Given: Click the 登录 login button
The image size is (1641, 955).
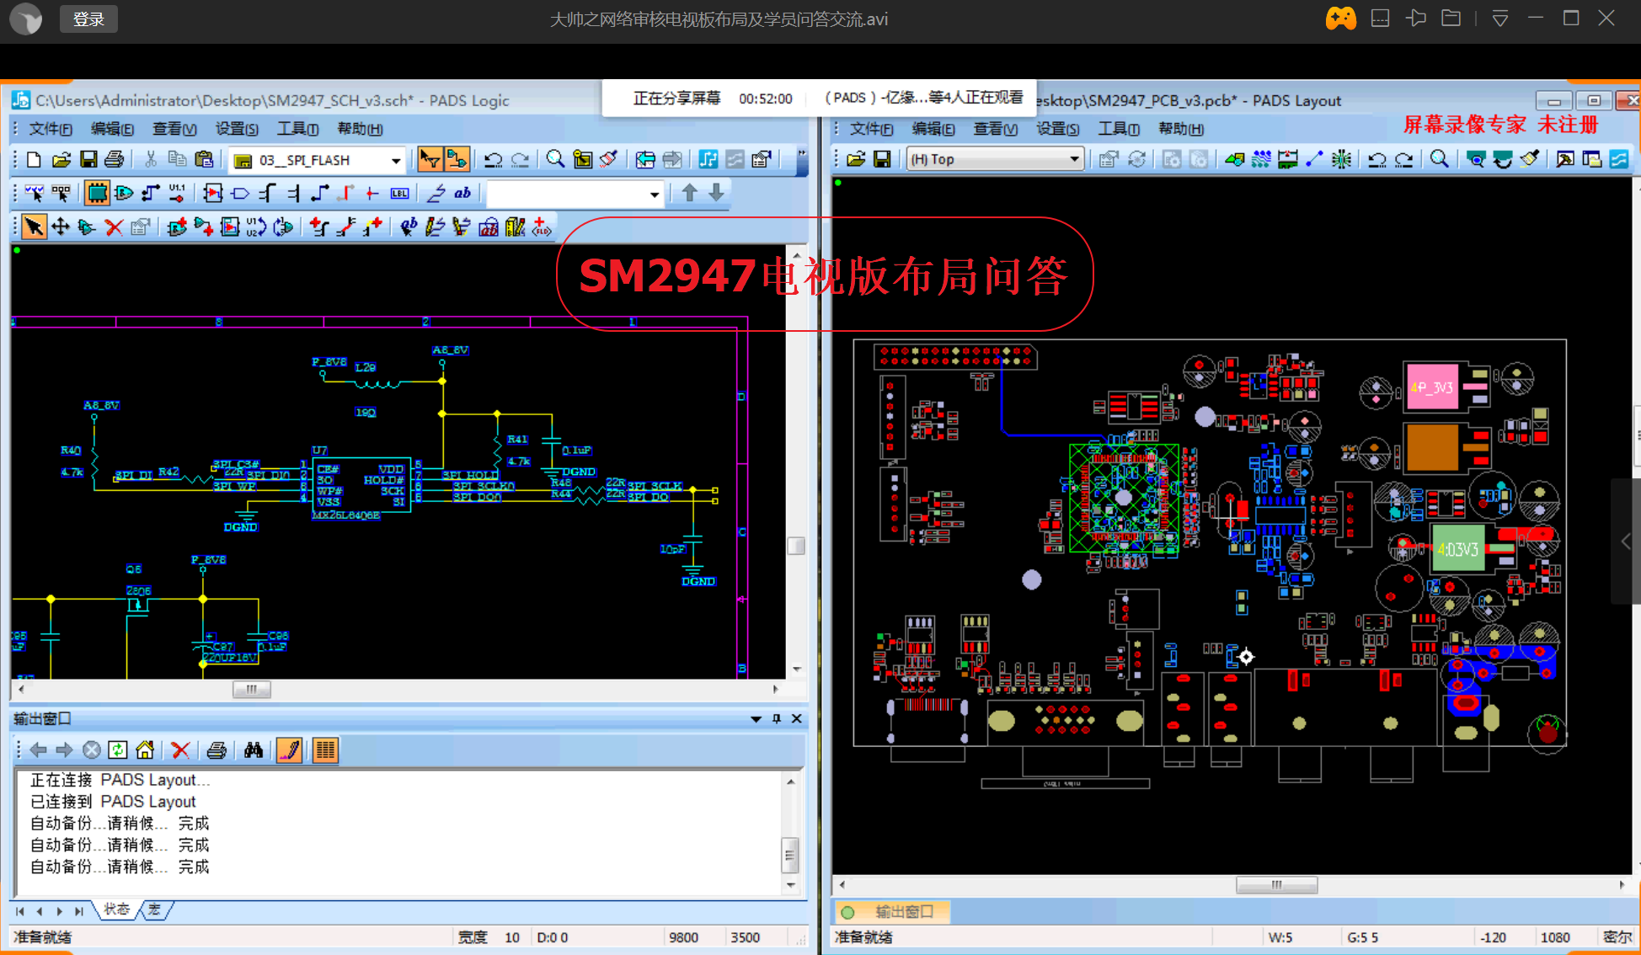Looking at the screenshot, I should pos(88,19).
